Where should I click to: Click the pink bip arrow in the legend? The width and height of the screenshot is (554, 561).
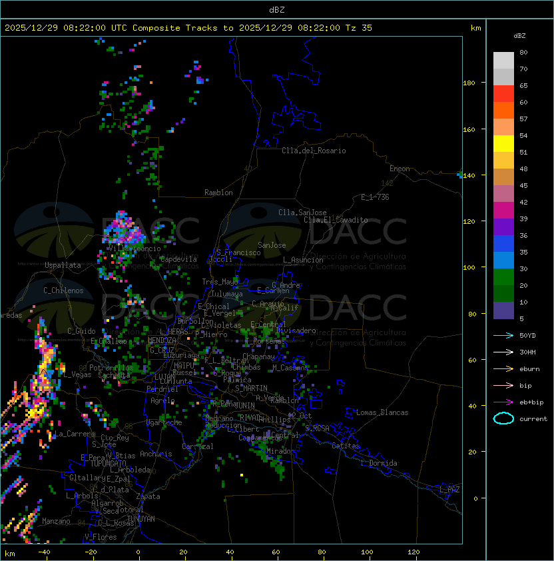coord(503,385)
